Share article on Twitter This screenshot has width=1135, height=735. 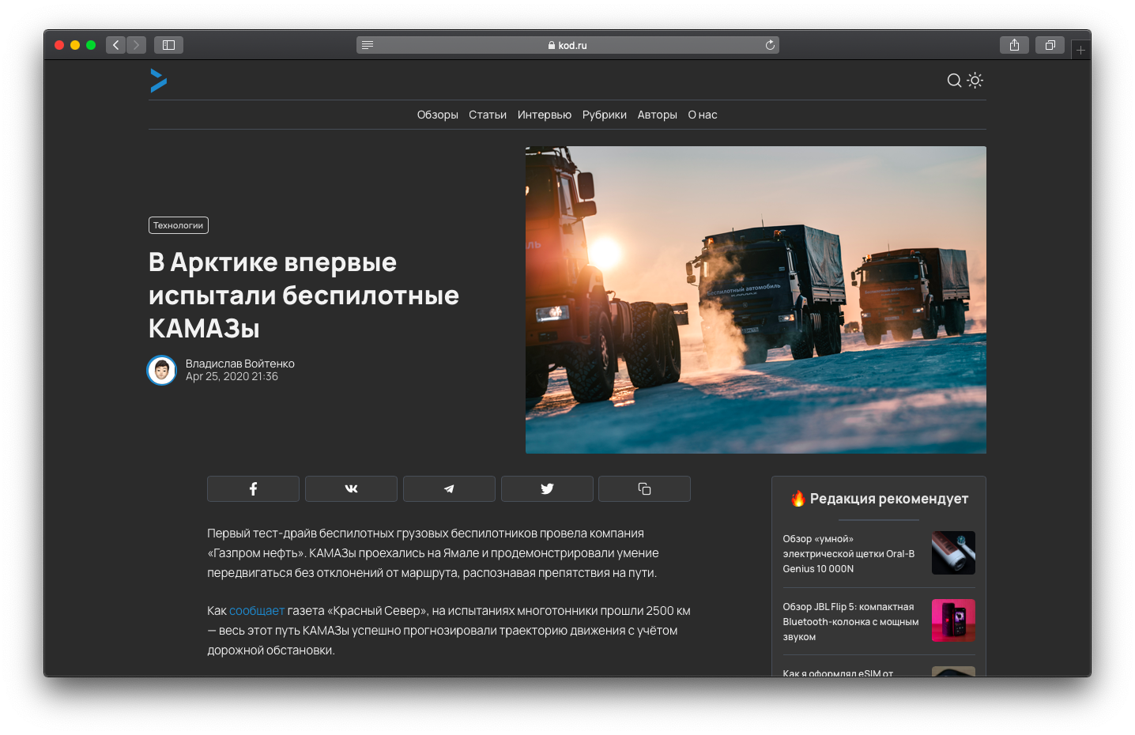(x=547, y=488)
